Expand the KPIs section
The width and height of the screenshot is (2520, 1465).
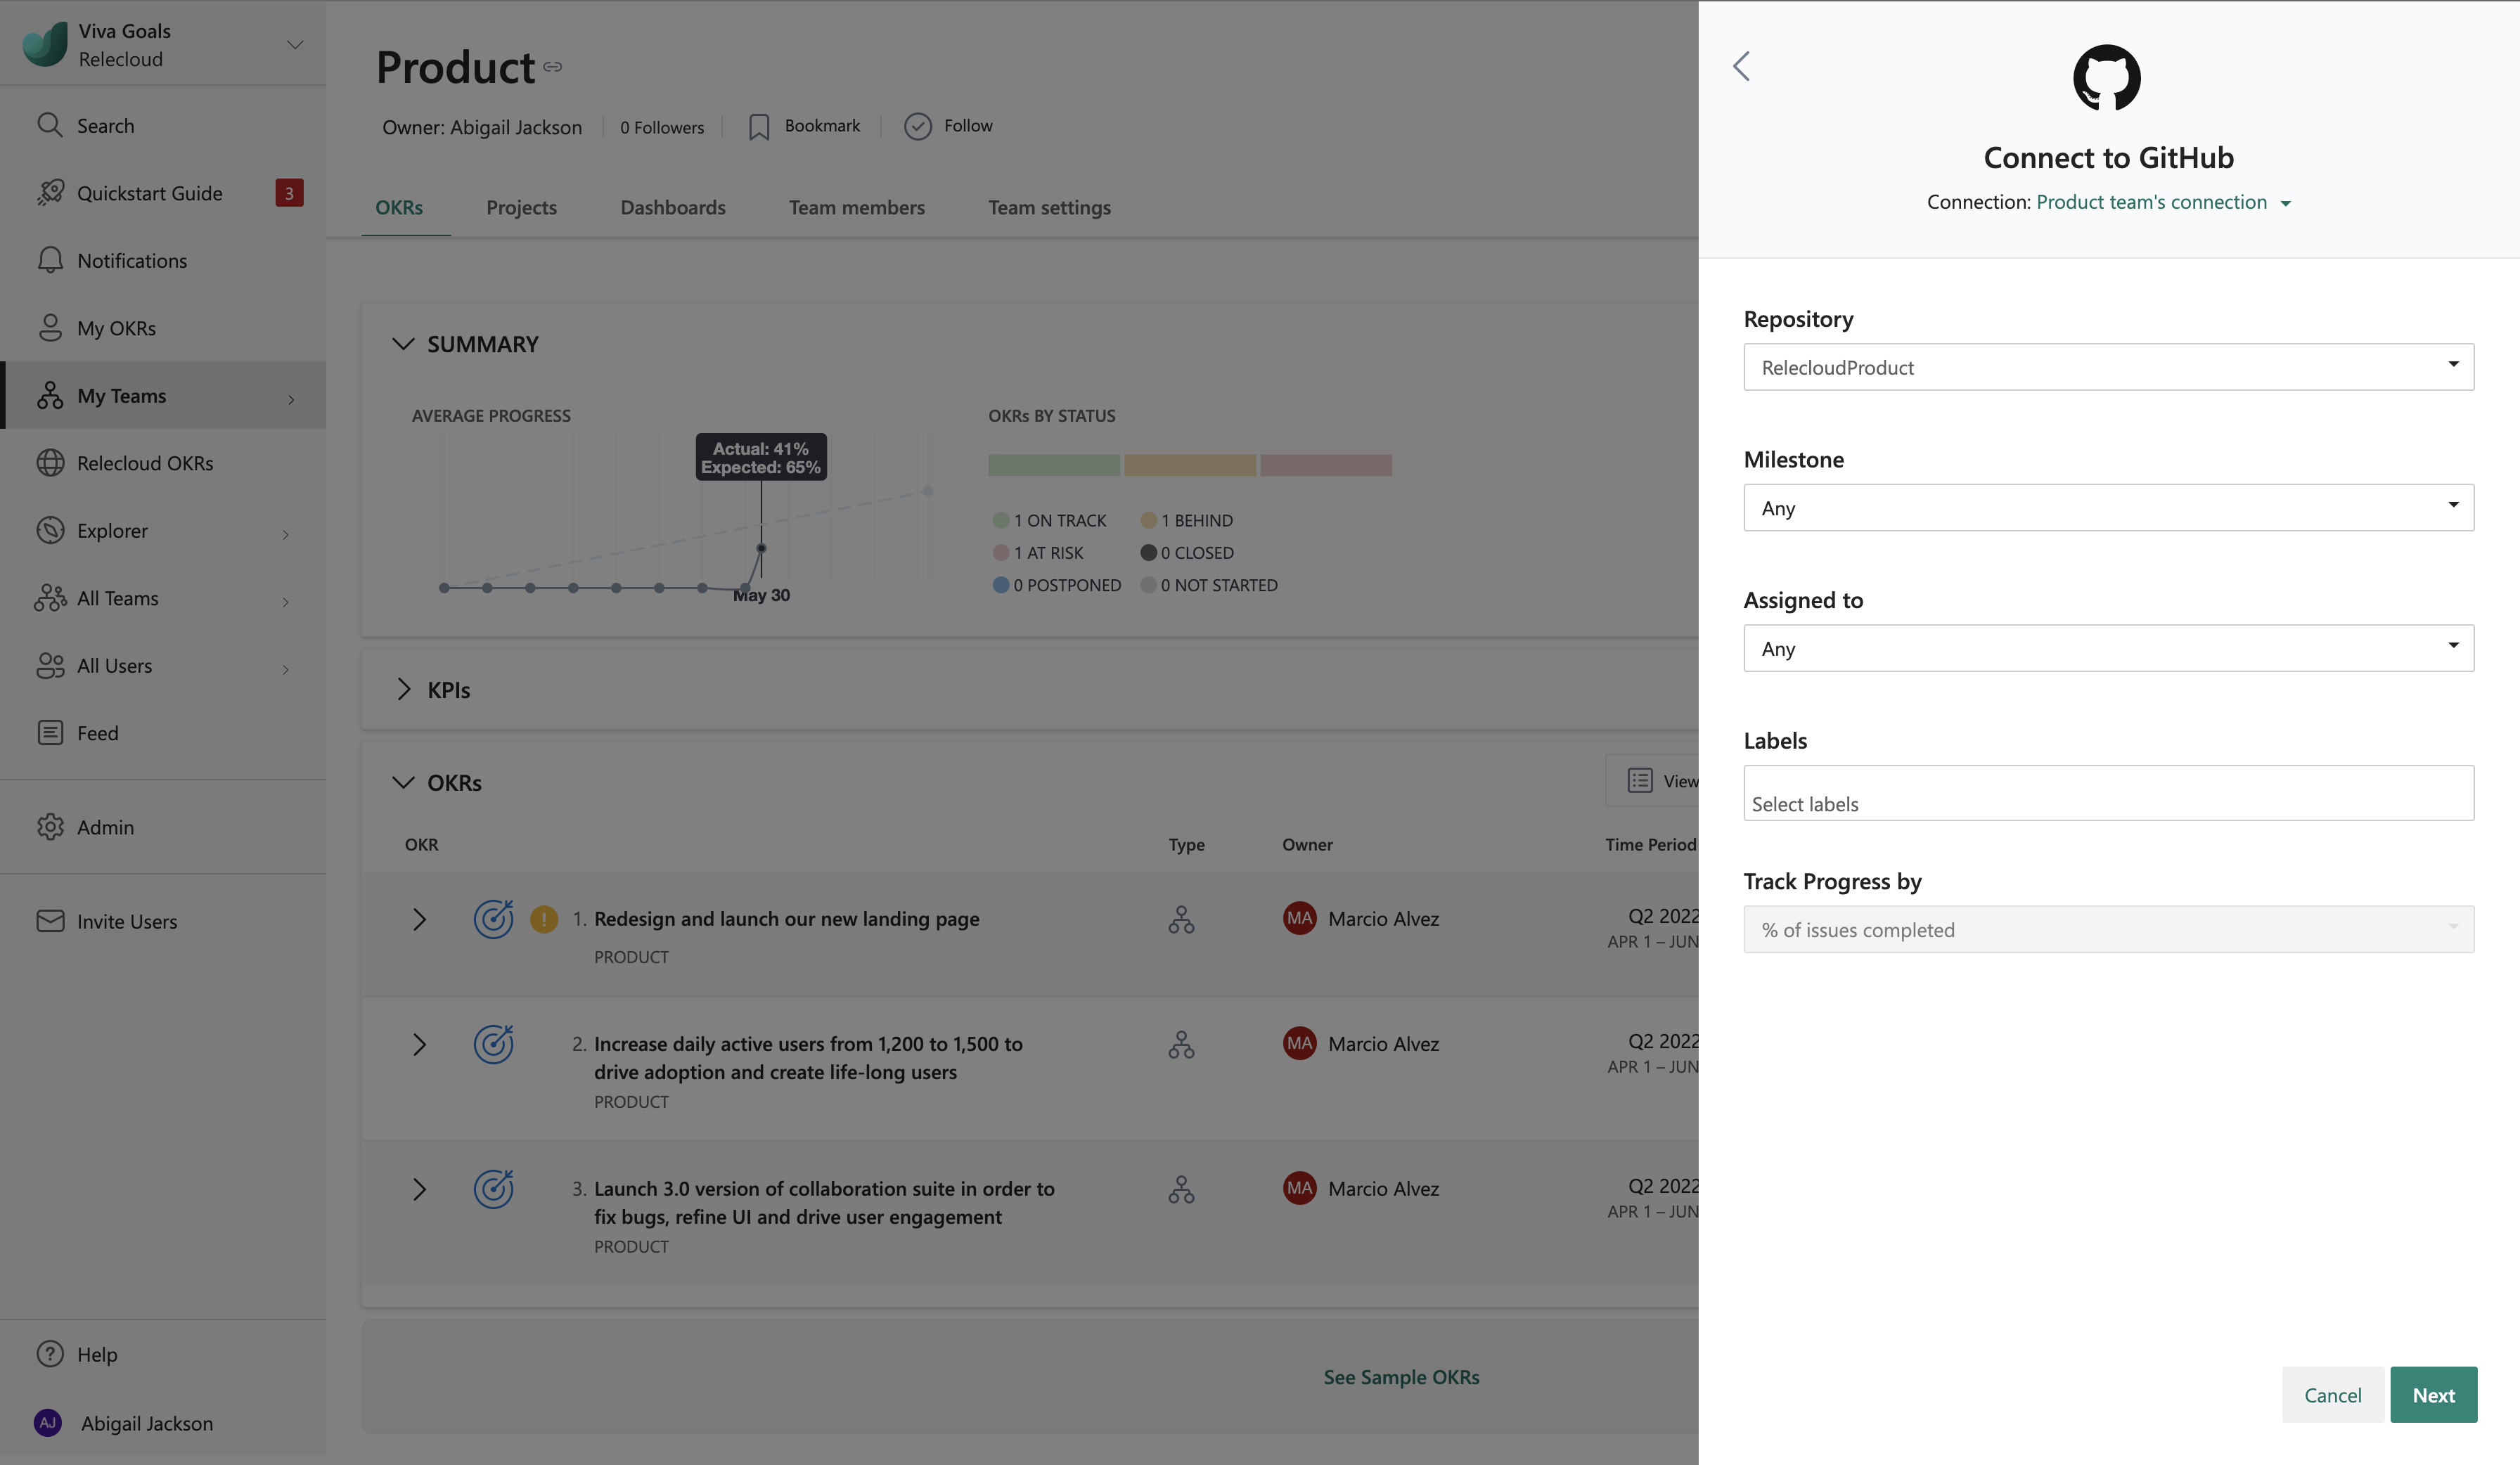pyautogui.click(x=404, y=689)
